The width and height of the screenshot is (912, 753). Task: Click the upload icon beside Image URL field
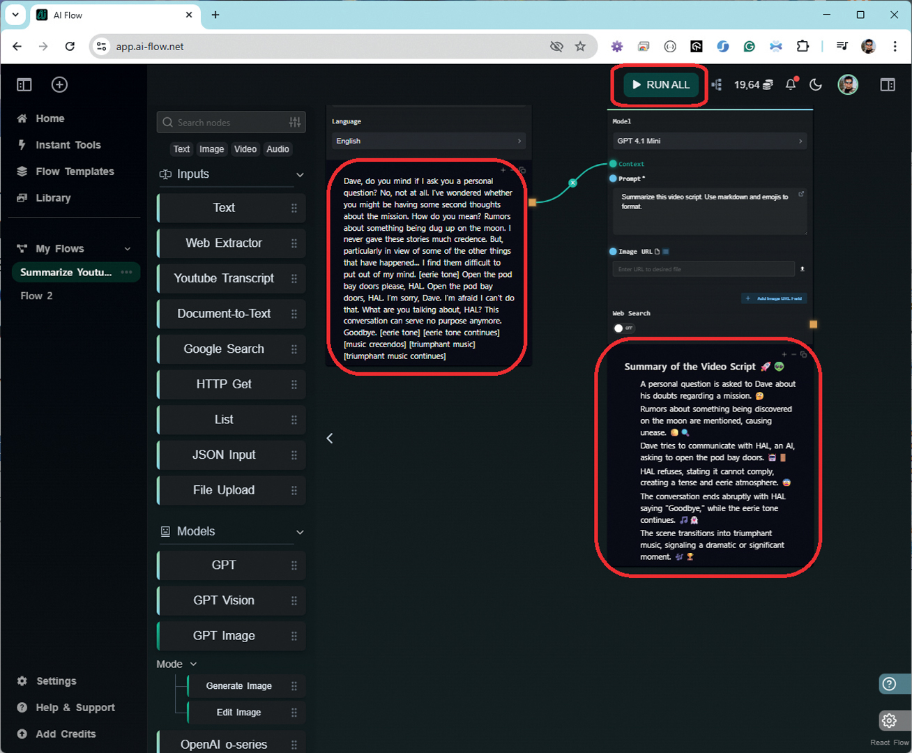coord(802,269)
